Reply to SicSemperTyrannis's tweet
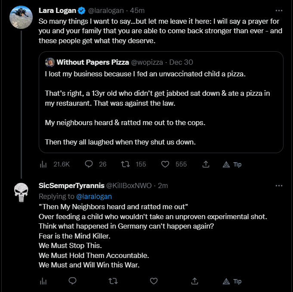The width and height of the screenshot is (293, 292). [73, 281]
